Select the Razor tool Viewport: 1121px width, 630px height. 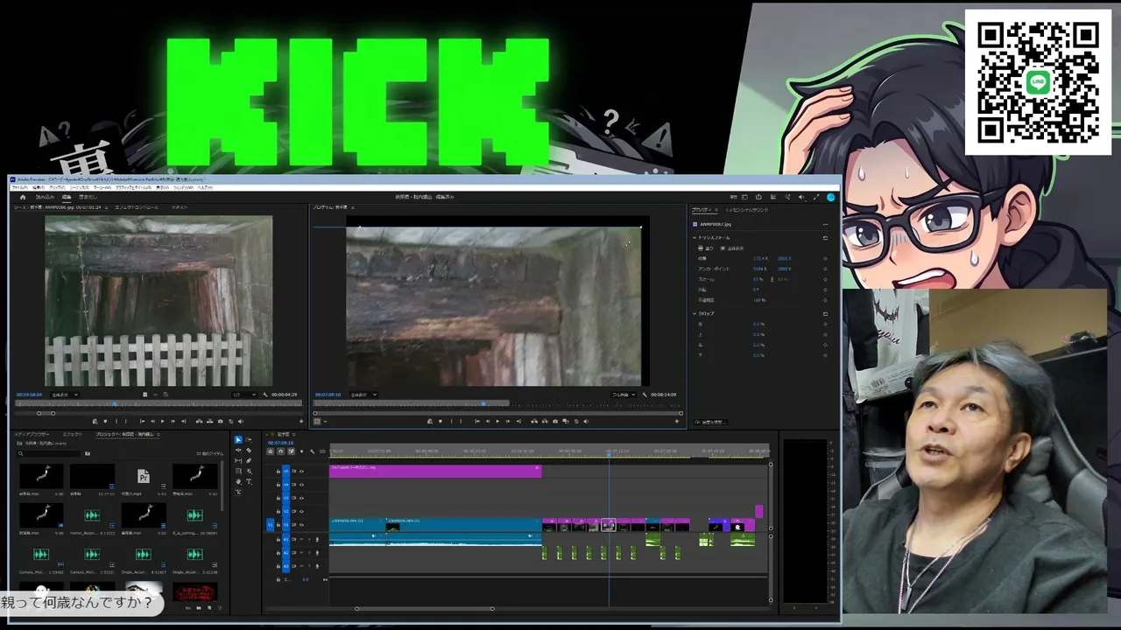(x=249, y=451)
